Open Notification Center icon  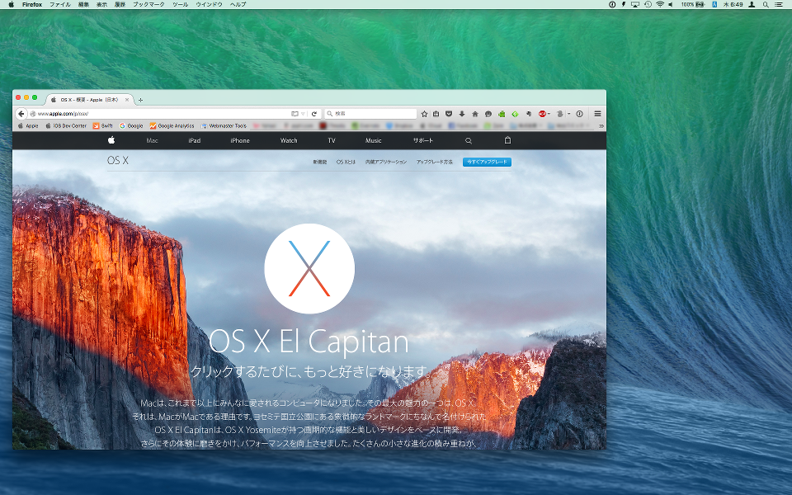(x=779, y=5)
